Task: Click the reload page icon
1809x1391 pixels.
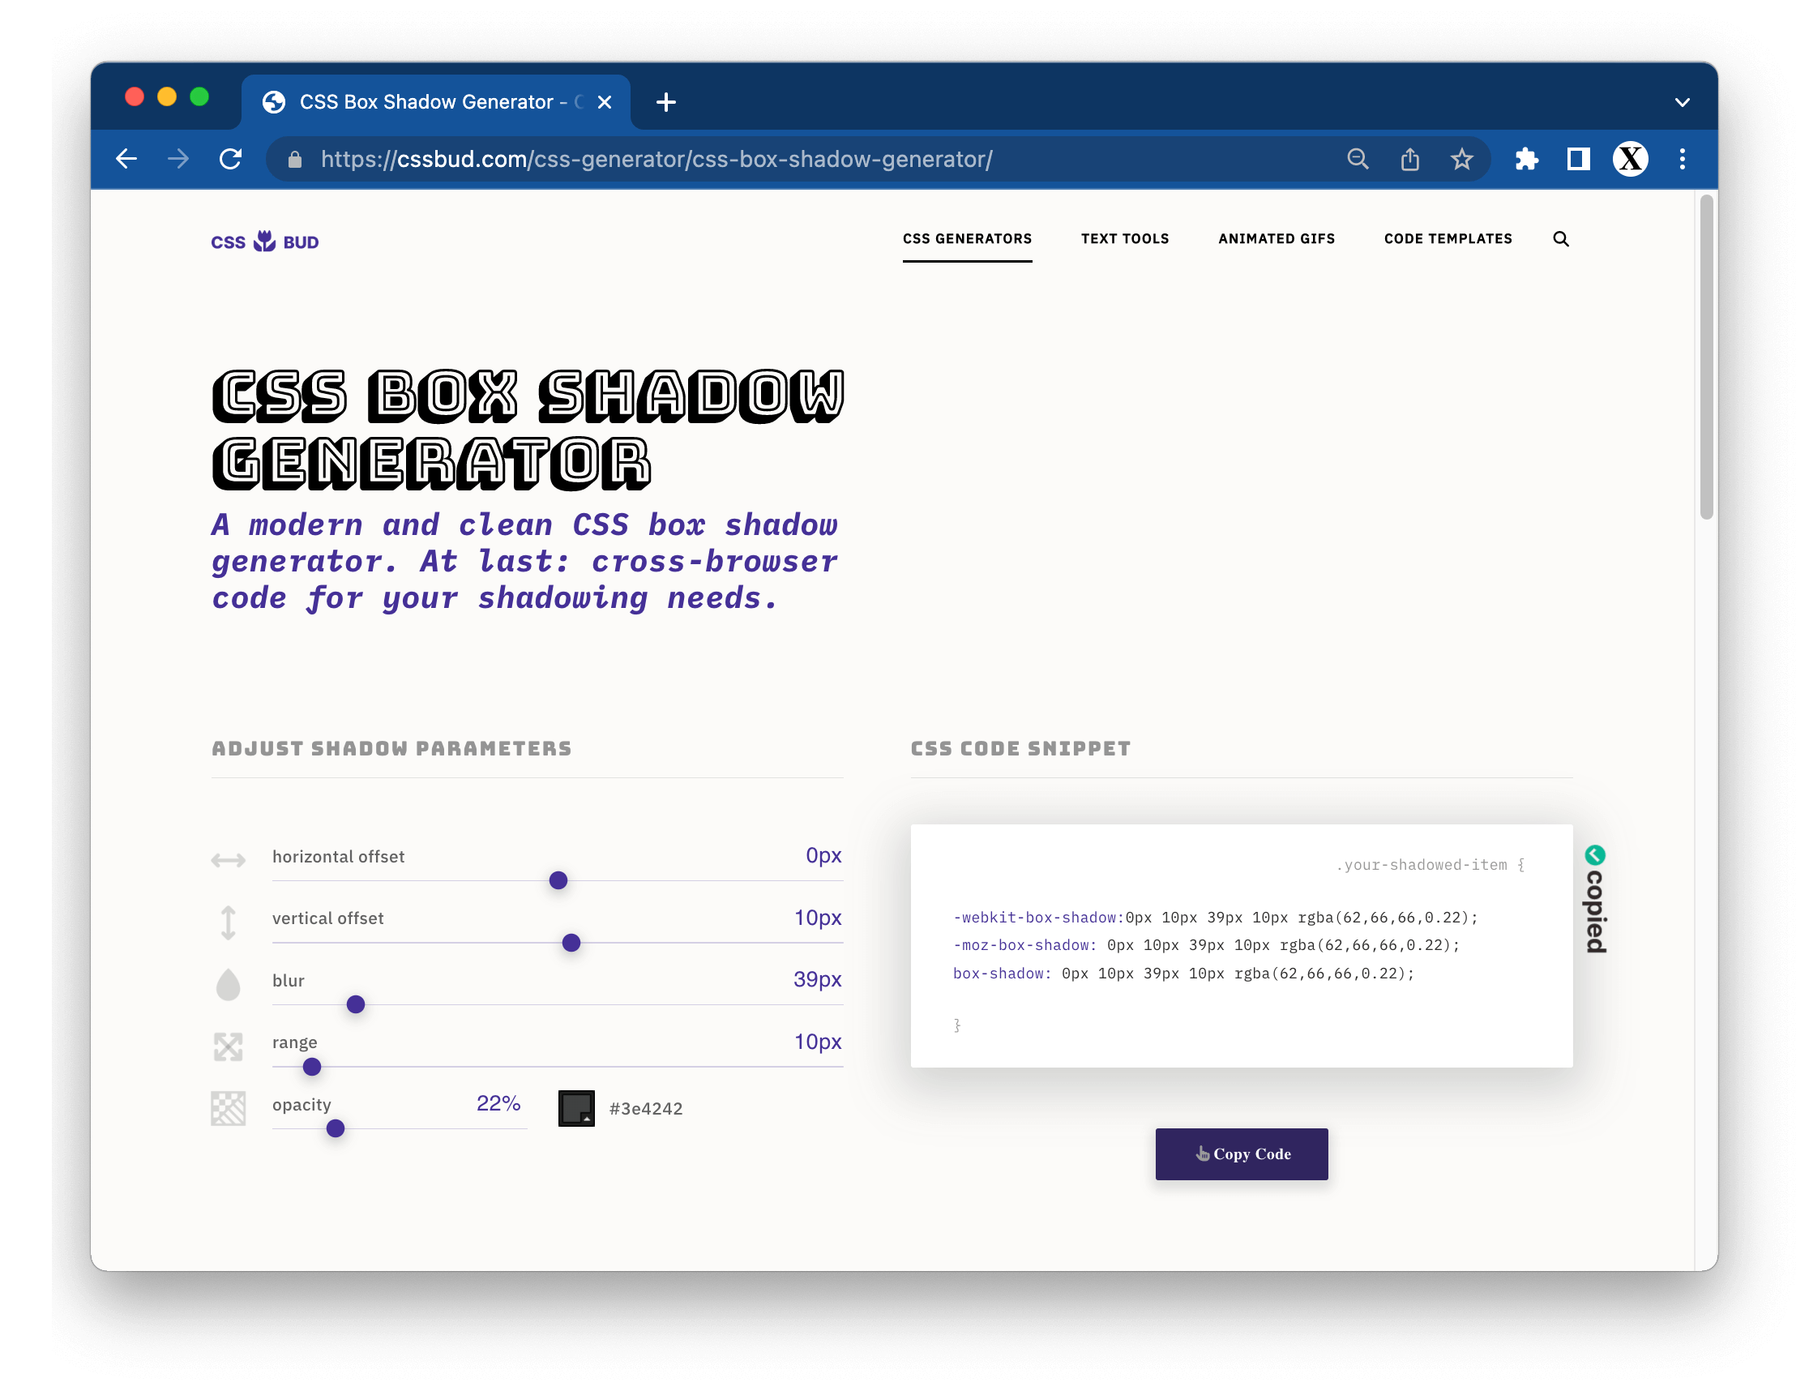Action: tap(231, 159)
